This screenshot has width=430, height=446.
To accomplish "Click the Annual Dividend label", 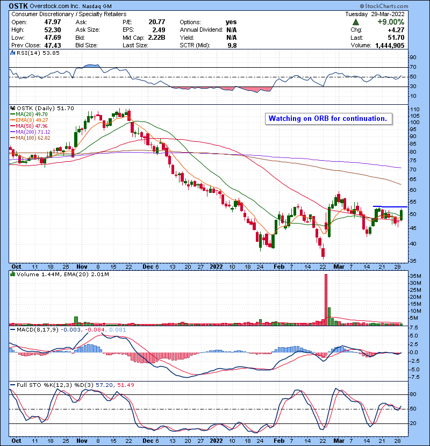I will click(201, 30).
